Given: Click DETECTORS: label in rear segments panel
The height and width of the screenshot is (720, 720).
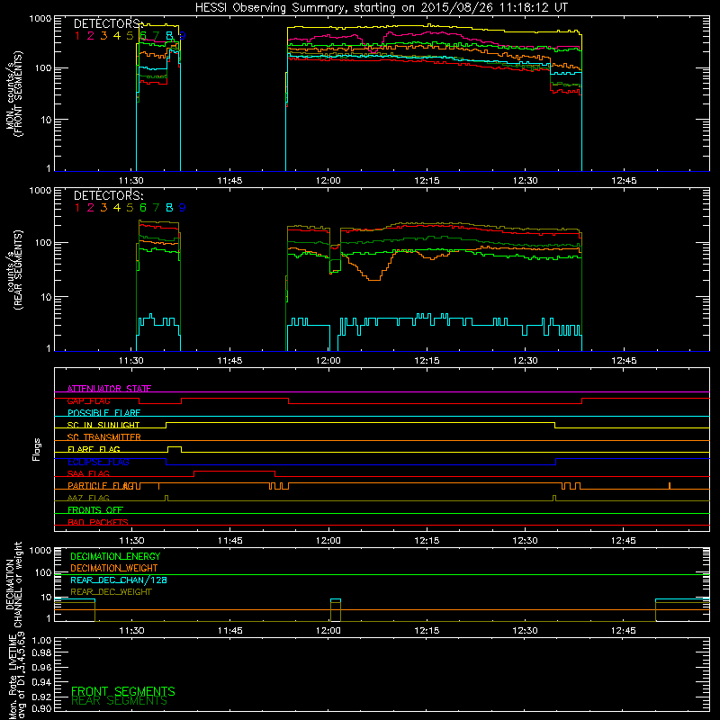Looking at the screenshot, I should click(108, 195).
